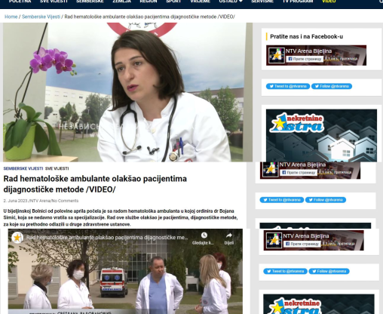383x314 pixels.
Task: Click the NTV Arena author link in byline
Action: point(40,201)
